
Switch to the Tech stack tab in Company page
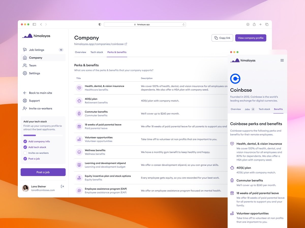point(97,52)
